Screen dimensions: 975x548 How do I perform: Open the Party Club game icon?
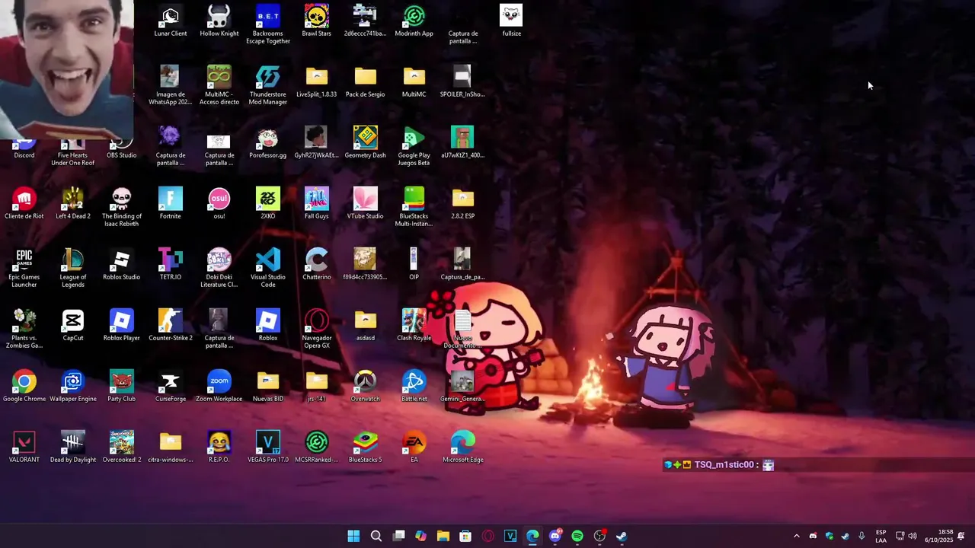122,387
